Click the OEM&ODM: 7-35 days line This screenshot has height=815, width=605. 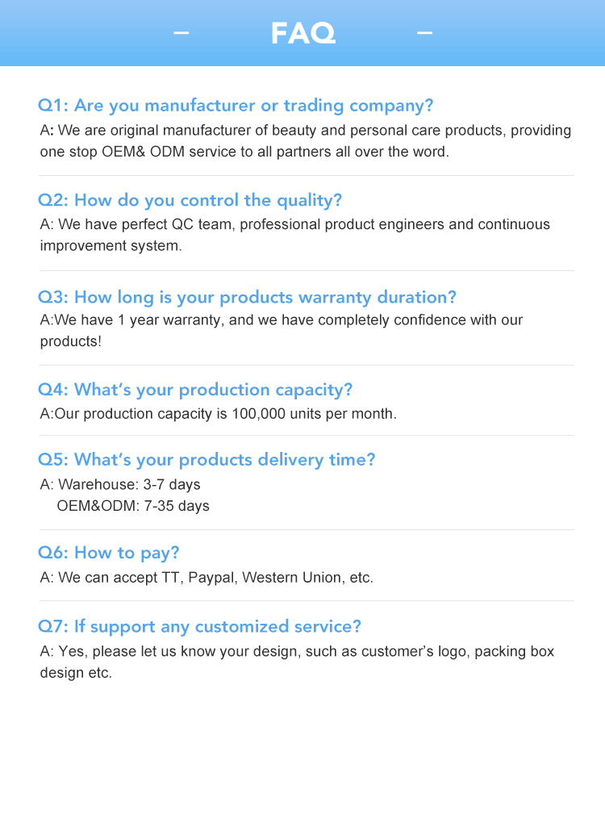click(133, 507)
